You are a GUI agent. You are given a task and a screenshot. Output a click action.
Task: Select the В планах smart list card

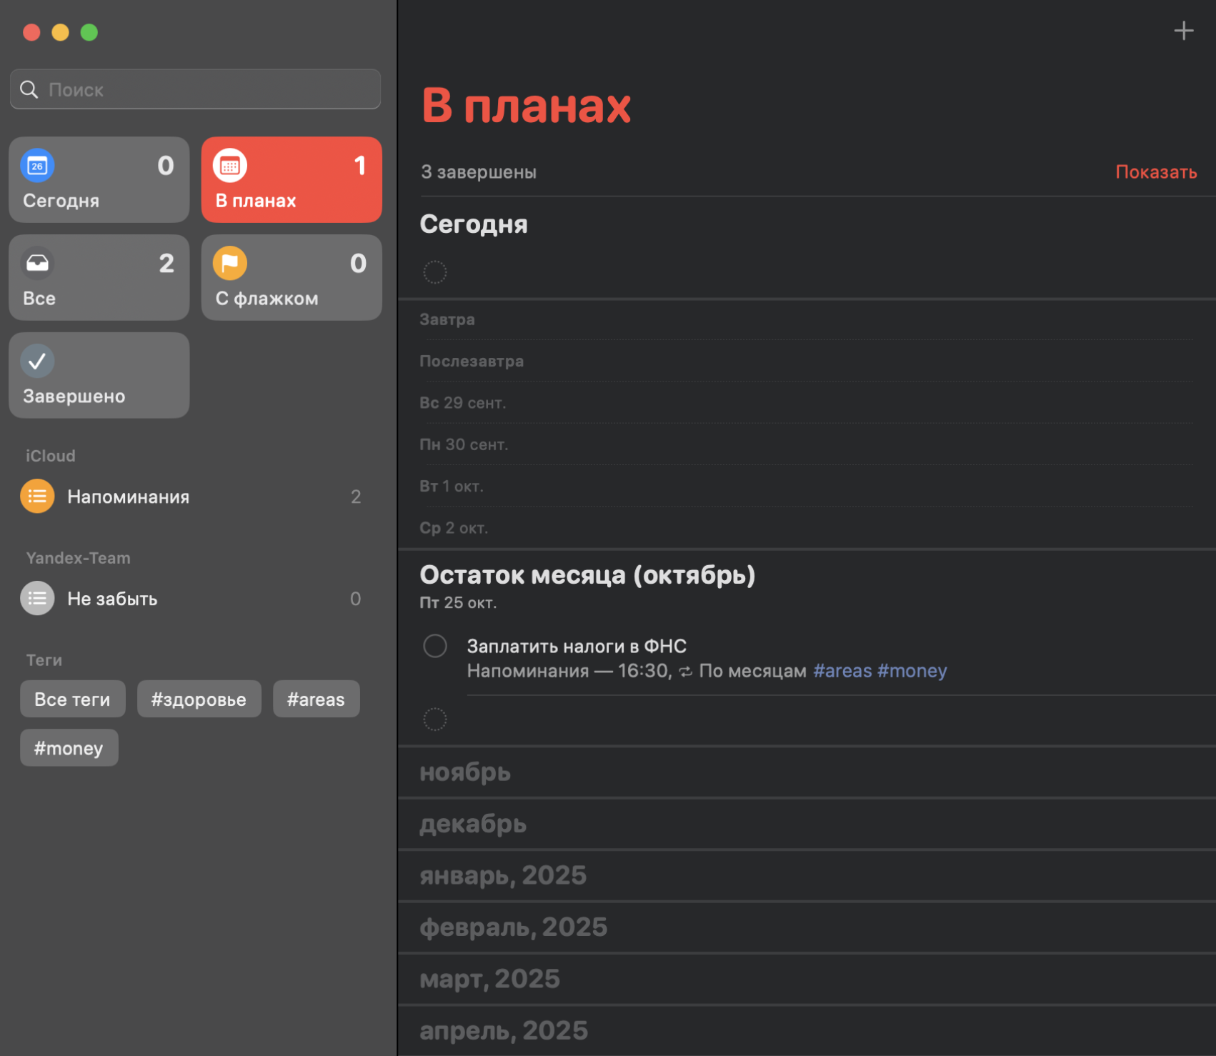tap(291, 179)
